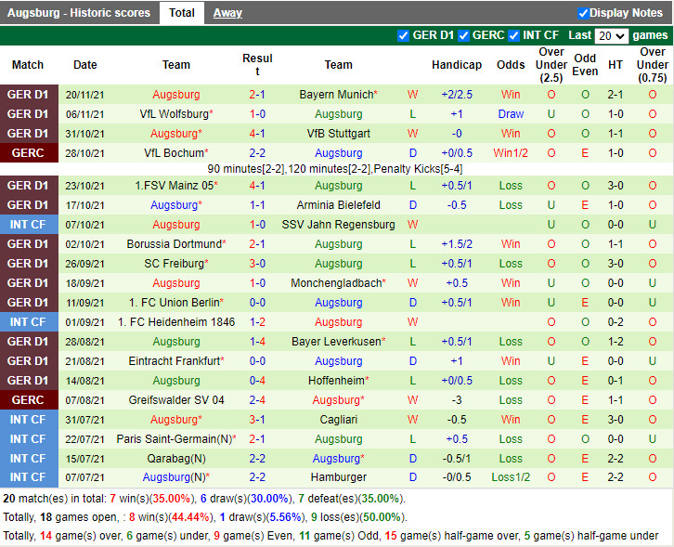Click the HT score 3-0 for Mainz match
This screenshot has width=674, height=547.
(x=616, y=186)
